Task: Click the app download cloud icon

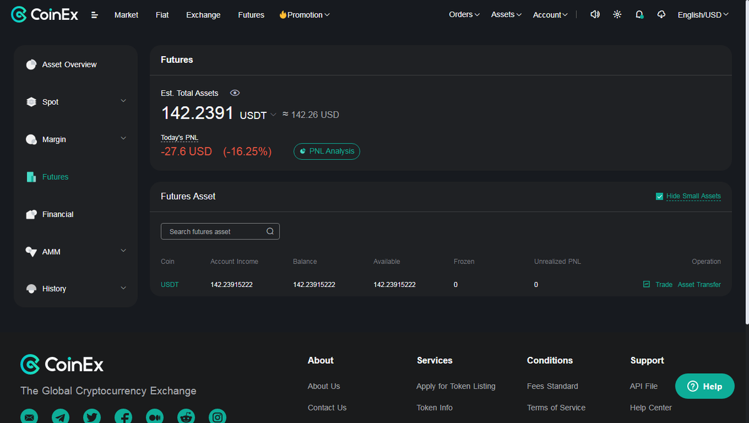Action: click(x=662, y=14)
